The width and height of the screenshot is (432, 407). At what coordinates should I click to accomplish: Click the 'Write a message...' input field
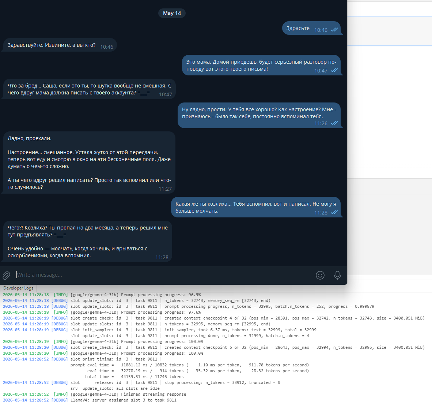164,275
